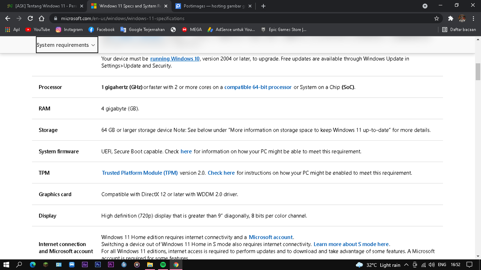This screenshot has width=481, height=270.
Task: Open the Chrome three-dot menu
Action: (474, 18)
